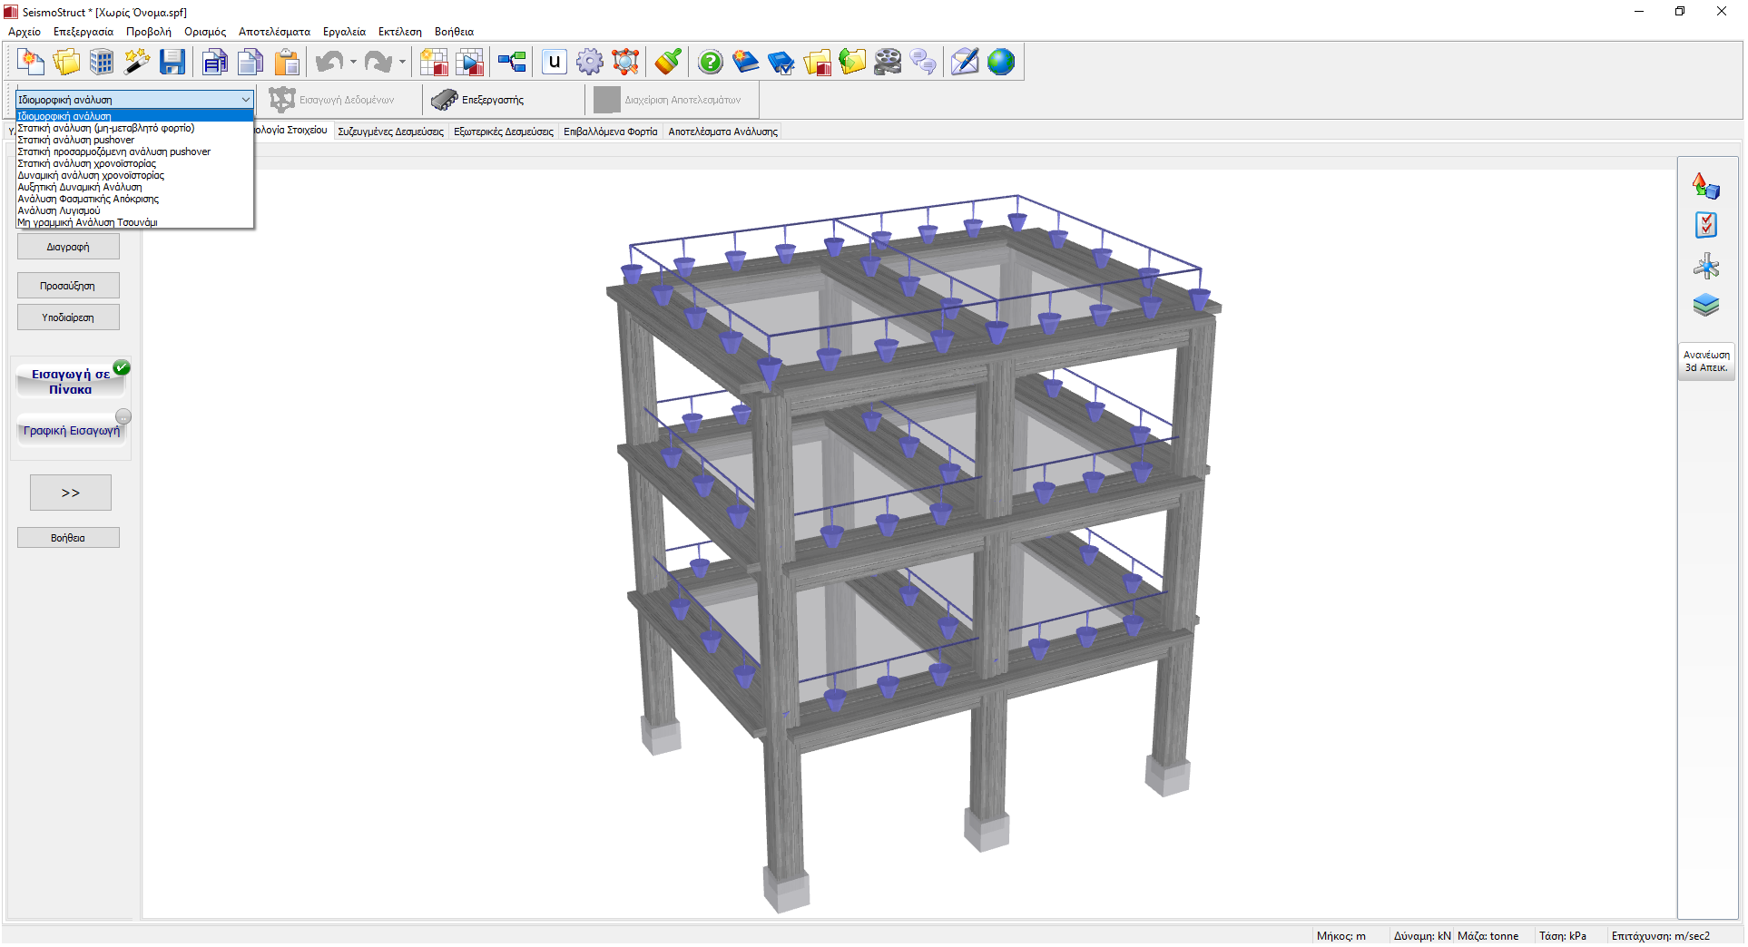Click the layers stack icon on right panel
Viewport: 1748px width, 947px height.
[1705, 306]
